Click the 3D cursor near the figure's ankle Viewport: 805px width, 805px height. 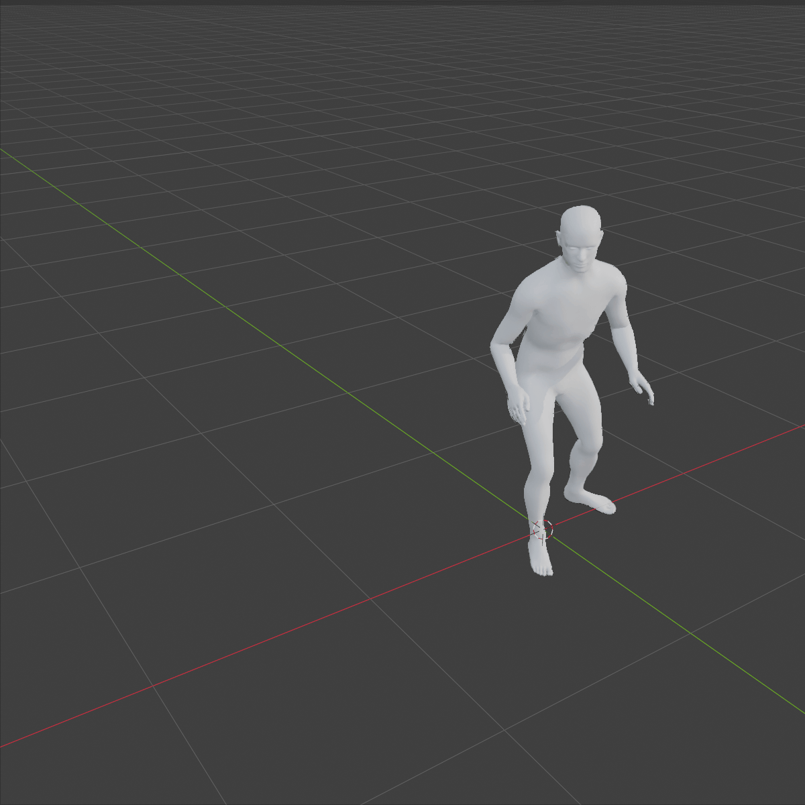(x=542, y=529)
